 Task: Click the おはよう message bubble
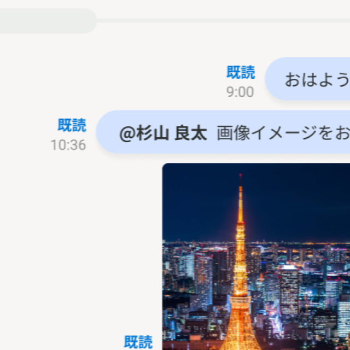(x=307, y=79)
